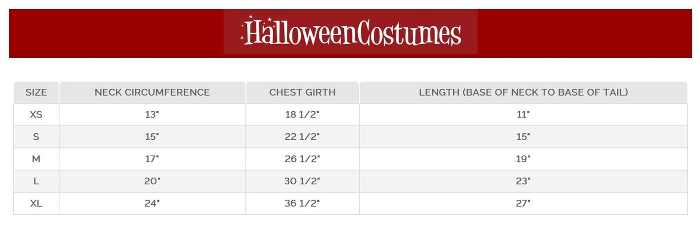The width and height of the screenshot is (700, 228).
Task: Click the HalloweenCostumes logo
Action: click(350, 33)
